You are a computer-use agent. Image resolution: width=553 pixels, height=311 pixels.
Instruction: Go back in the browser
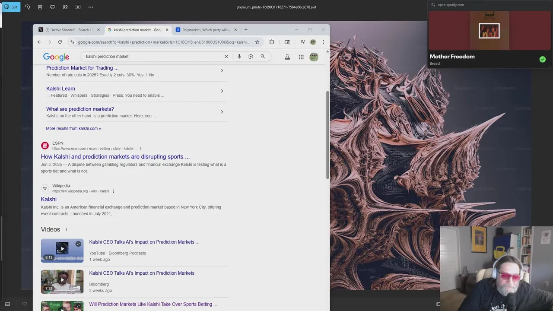[39, 42]
